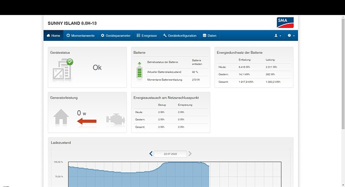Click 'Energieaustausch am Netzanschlusspunkt' heading
Image resolution: width=345 pixels, height=187 pixels.
(166, 98)
